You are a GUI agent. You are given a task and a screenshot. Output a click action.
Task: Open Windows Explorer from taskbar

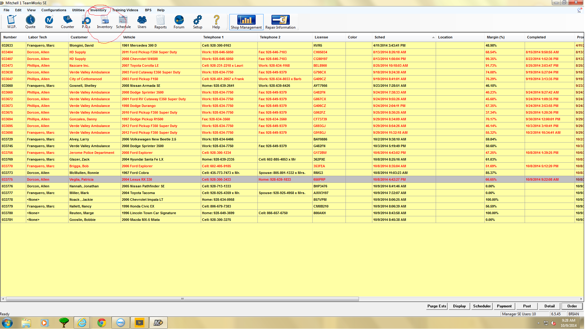click(x=26, y=323)
